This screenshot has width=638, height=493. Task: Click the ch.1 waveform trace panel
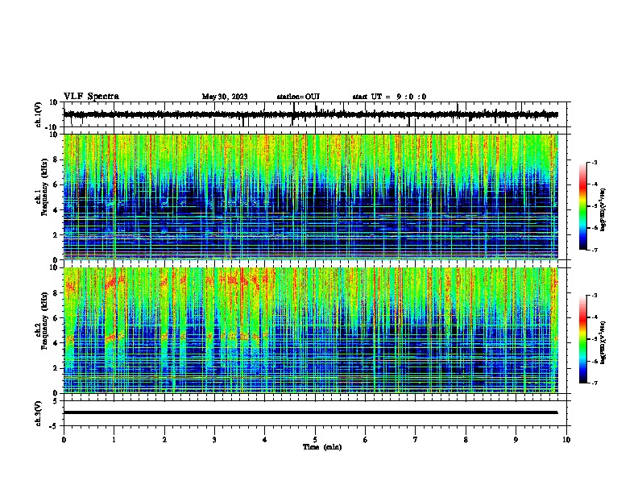tap(315, 114)
